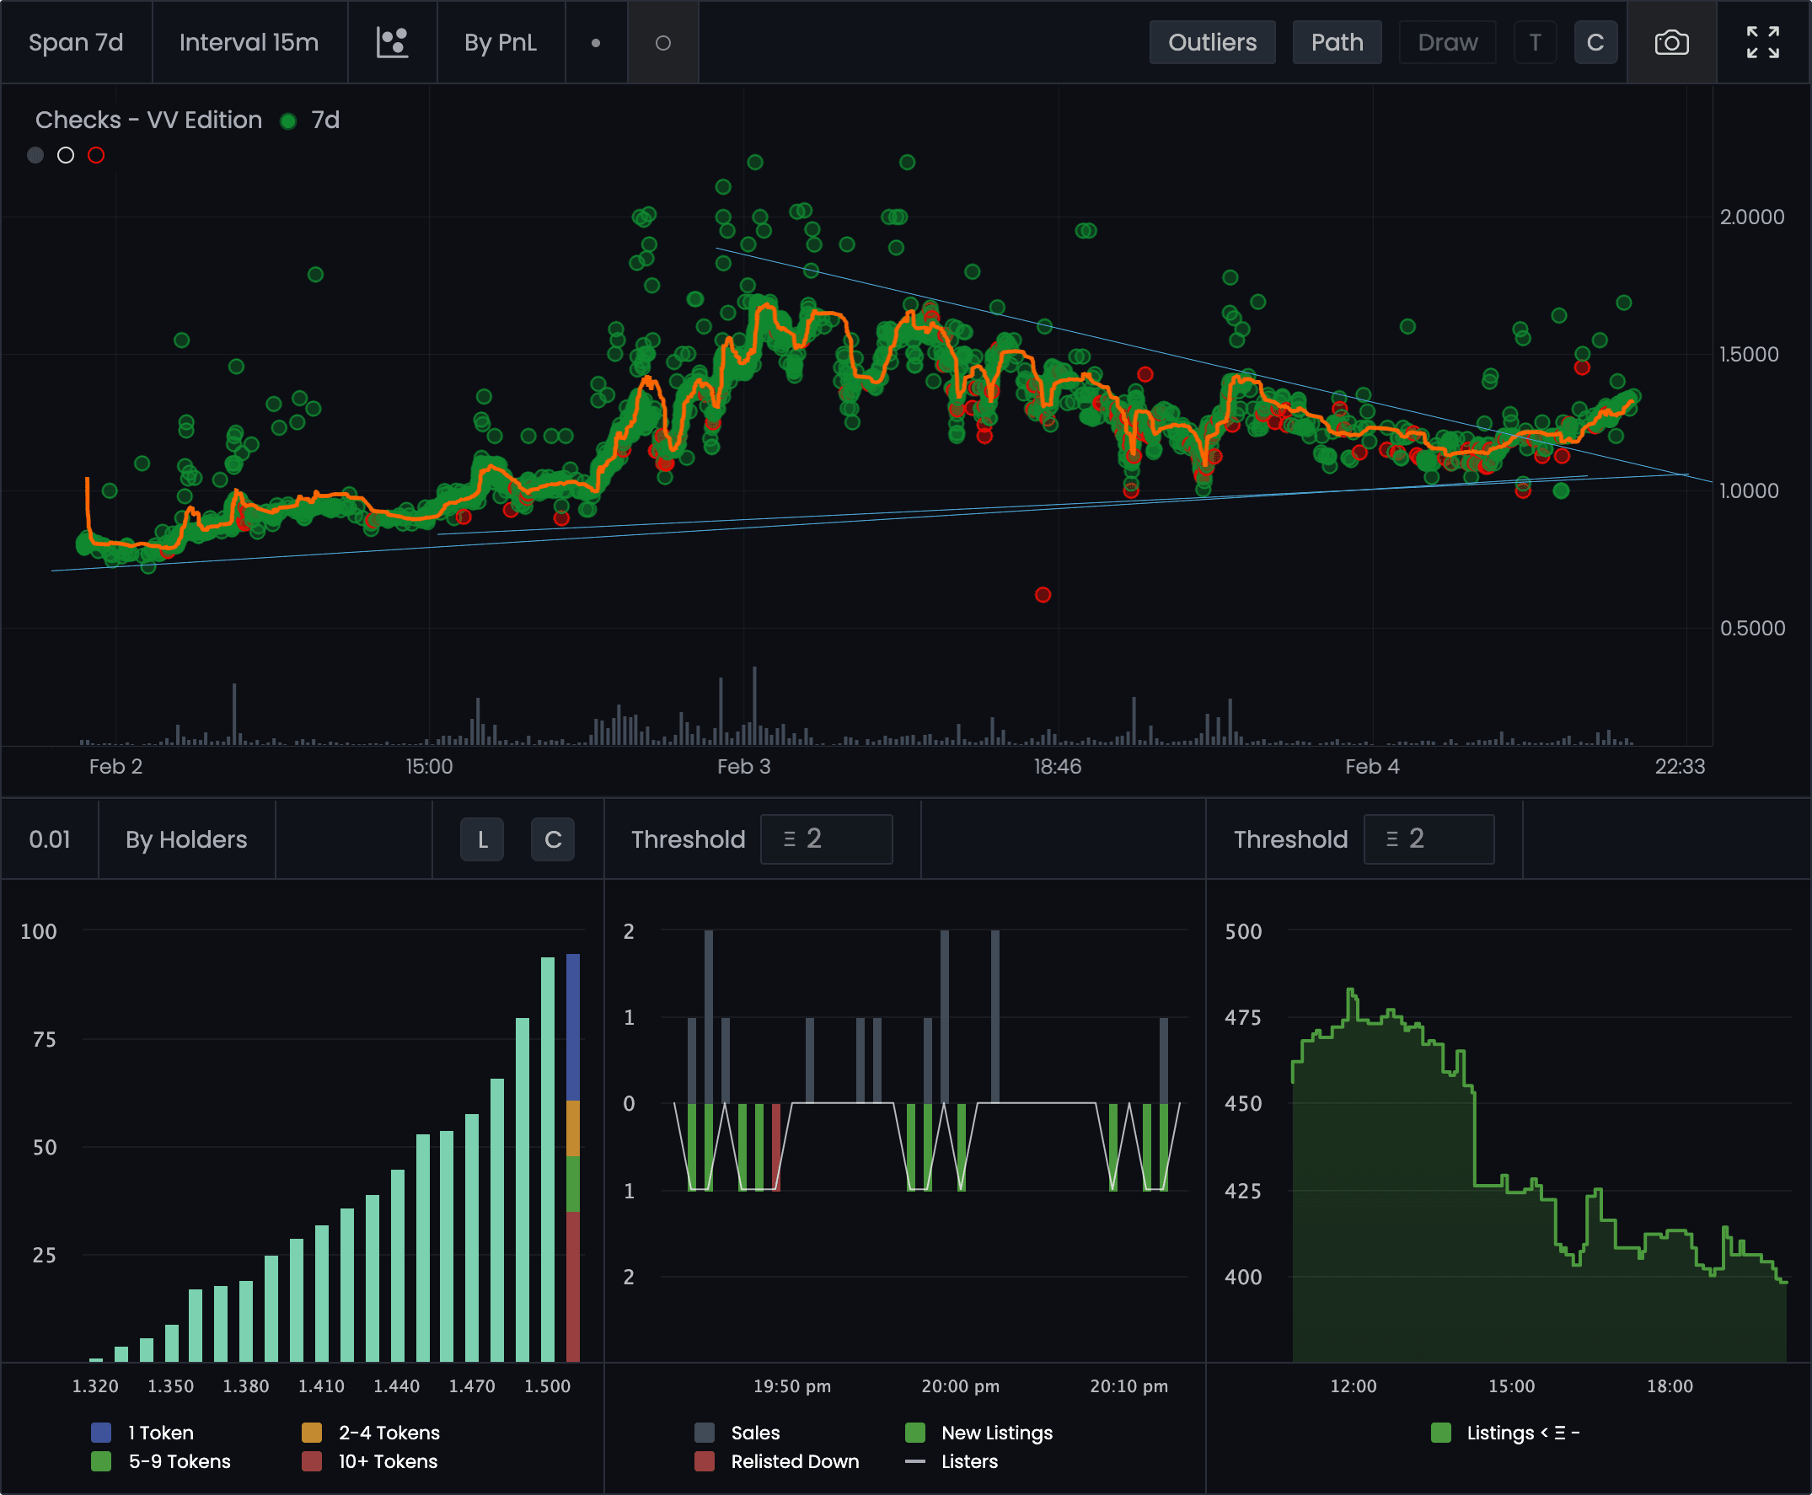Click the T text tool button
This screenshot has height=1495, width=1812.
point(1535,42)
